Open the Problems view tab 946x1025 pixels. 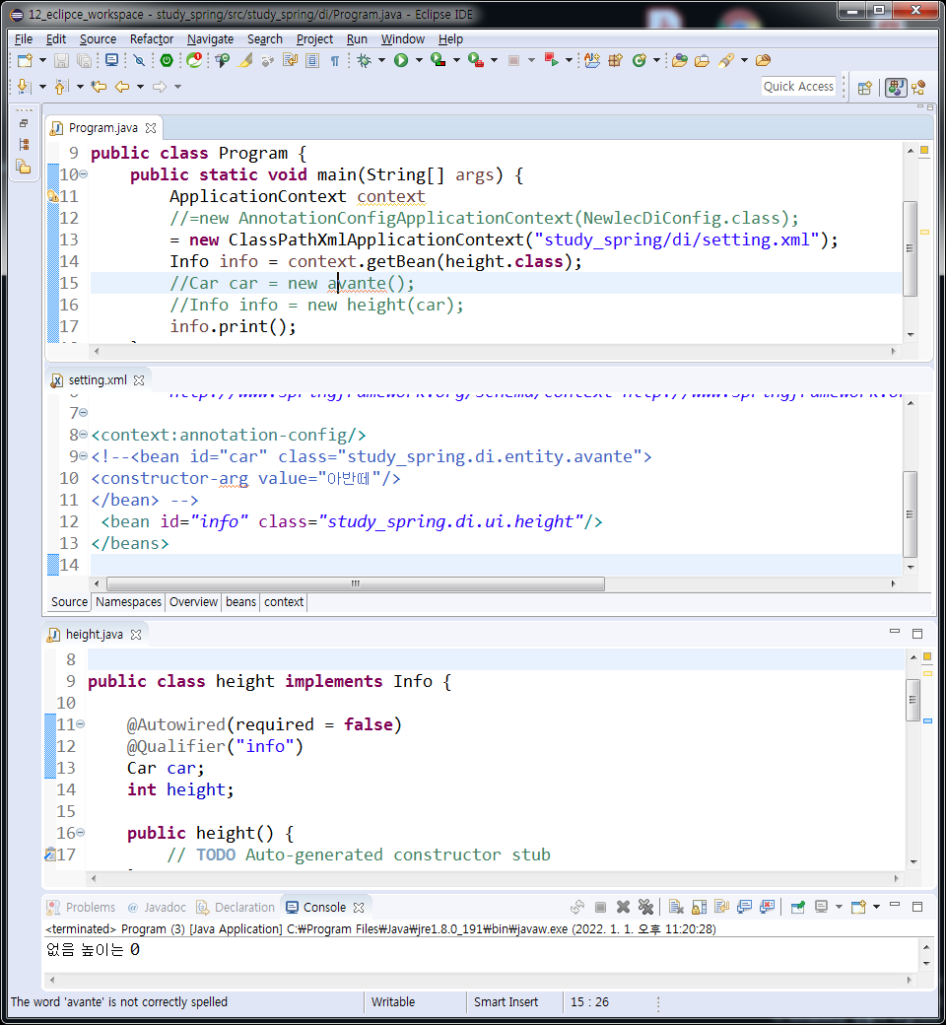point(82,908)
